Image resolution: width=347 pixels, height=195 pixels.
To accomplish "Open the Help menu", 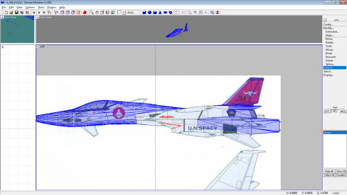I will click(62, 7).
